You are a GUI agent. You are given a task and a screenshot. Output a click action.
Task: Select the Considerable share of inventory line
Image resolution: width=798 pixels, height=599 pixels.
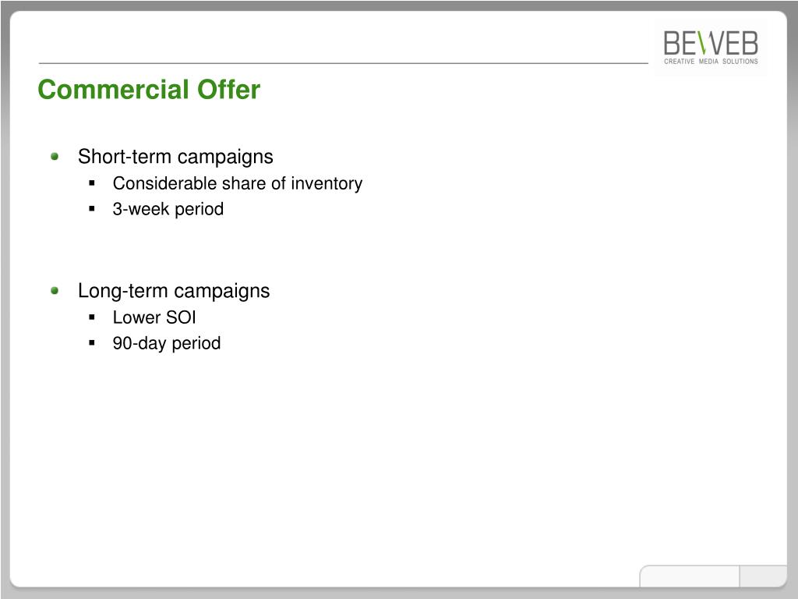point(237,183)
